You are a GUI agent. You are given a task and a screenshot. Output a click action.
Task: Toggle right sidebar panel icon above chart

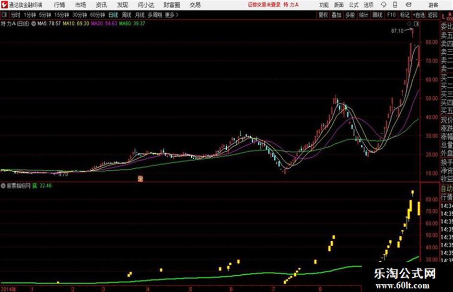pos(416,23)
